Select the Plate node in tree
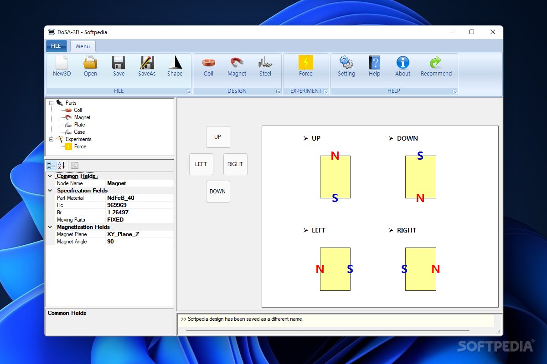This screenshot has width=547, height=364. [x=79, y=125]
